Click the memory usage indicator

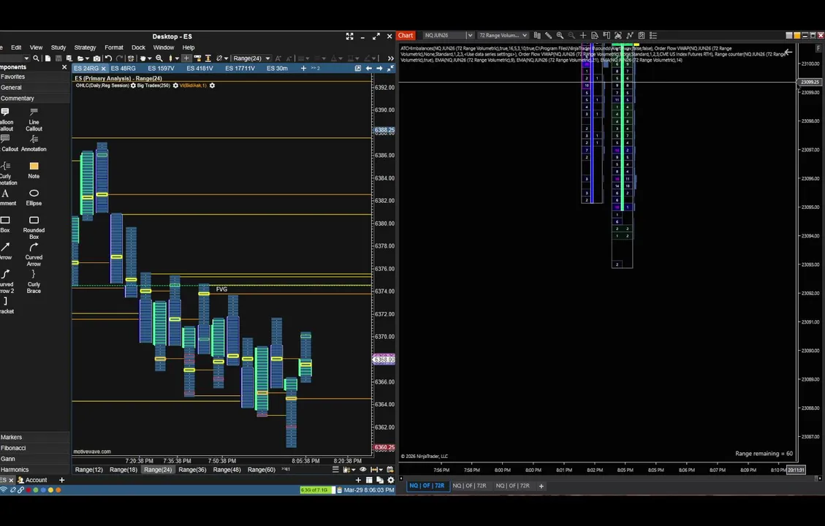318,489
